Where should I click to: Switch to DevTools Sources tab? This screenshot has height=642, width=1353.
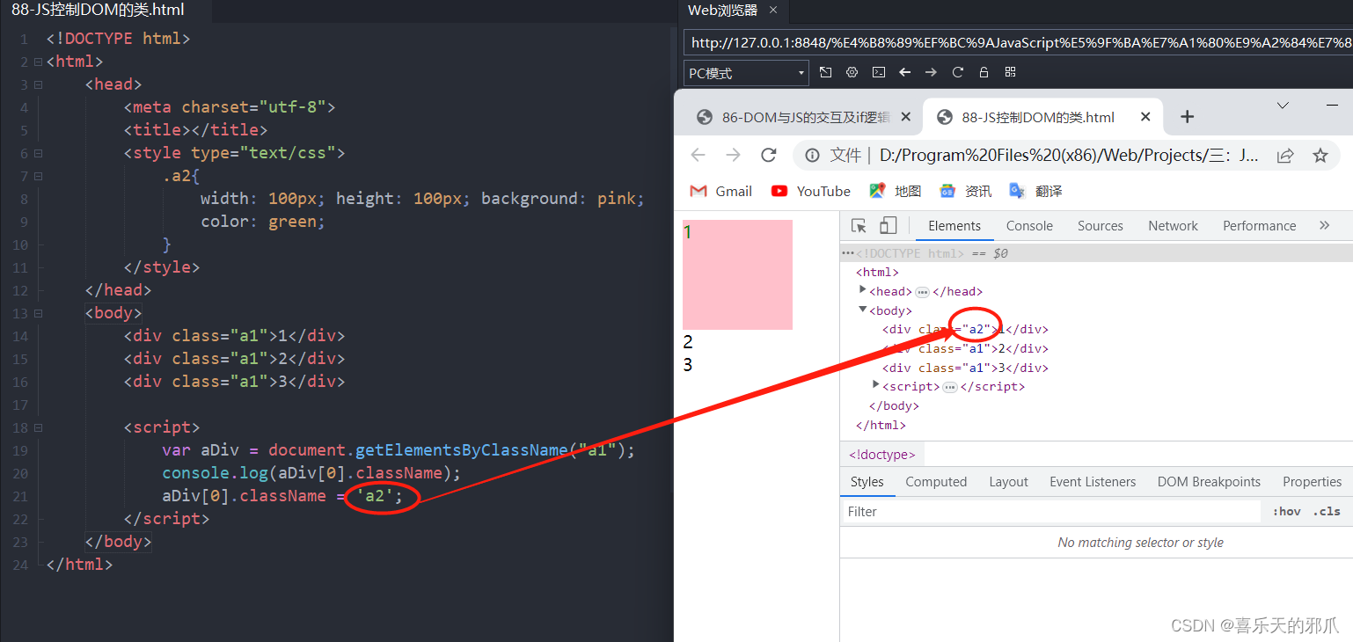(1101, 226)
